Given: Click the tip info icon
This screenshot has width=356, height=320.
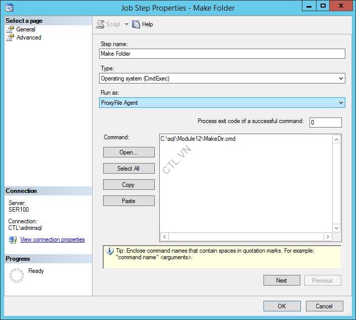Looking at the screenshot, I should [110, 251].
